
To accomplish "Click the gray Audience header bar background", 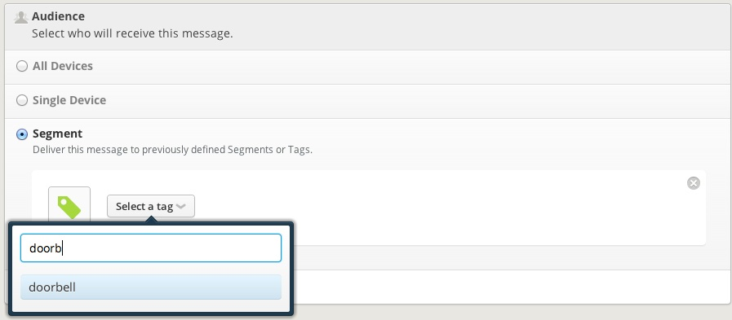I will click(x=467, y=27).
